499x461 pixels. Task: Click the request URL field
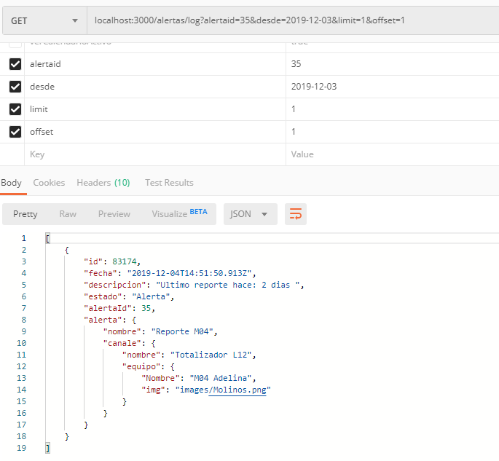pos(291,20)
